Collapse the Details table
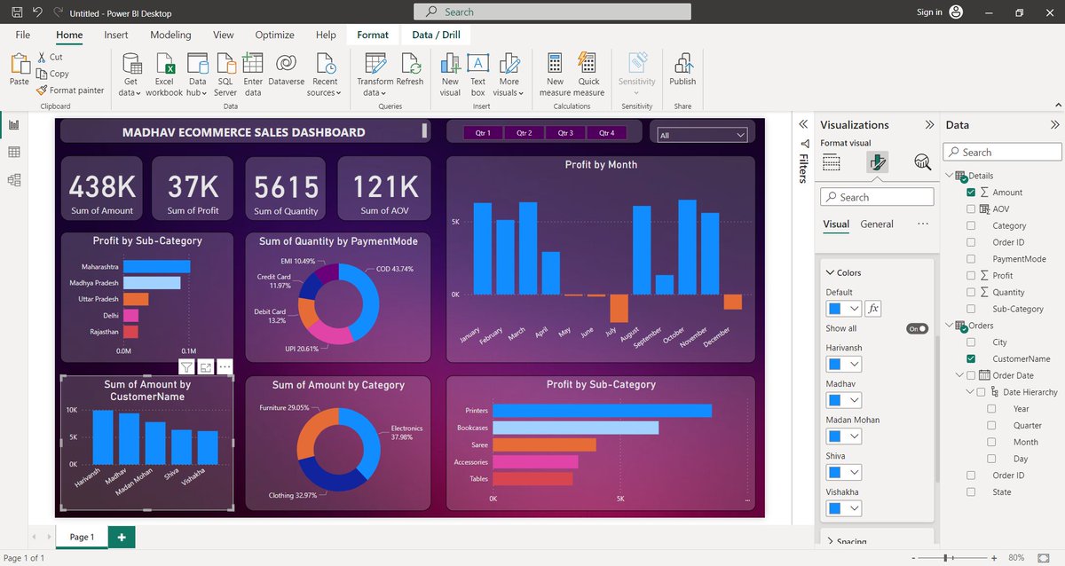Viewport: 1065px width, 566px height. 948,176
